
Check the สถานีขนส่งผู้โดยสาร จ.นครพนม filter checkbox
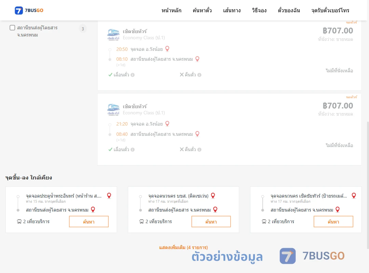click(12, 28)
